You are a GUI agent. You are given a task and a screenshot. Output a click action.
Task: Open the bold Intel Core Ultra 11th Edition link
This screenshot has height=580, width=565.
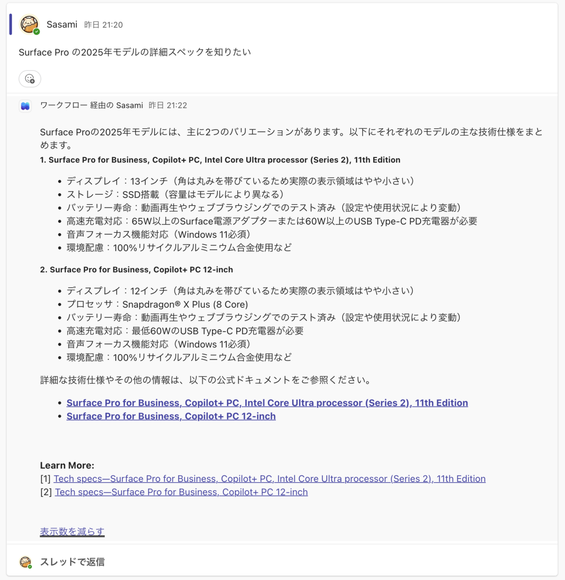pyautogui.click(x=267, y=403)
